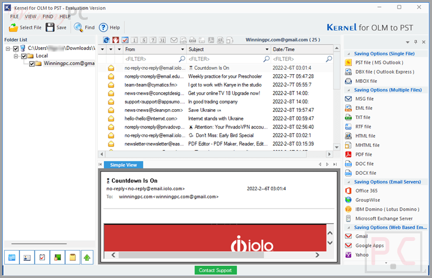Click the yellow notes view icon

(x=73, y=258)
